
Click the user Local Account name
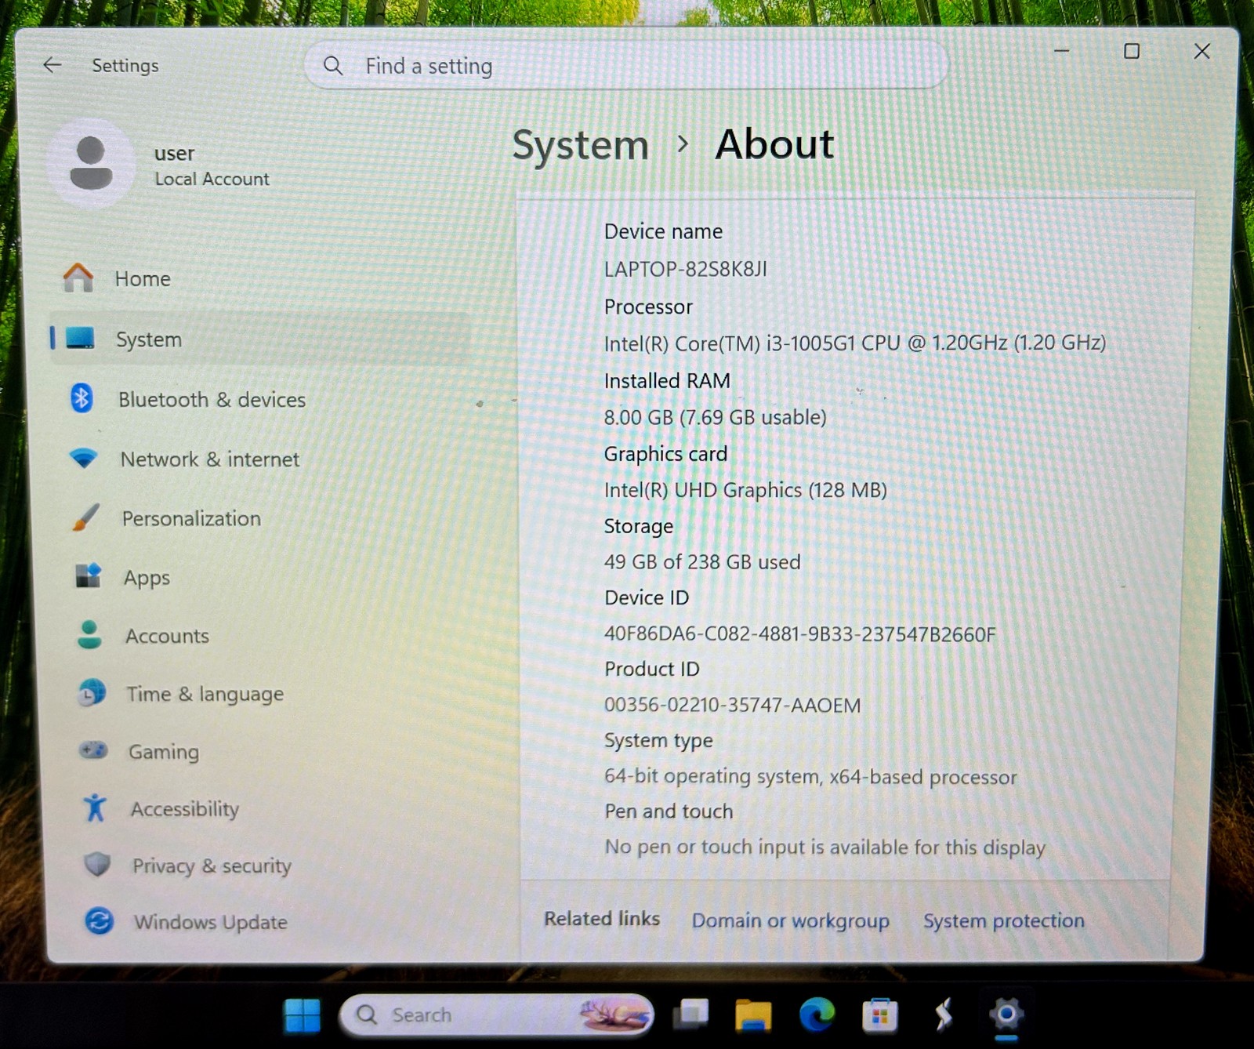point(212,165)
